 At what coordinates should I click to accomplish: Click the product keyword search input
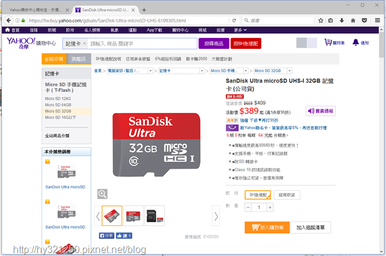tap(142, 43)
